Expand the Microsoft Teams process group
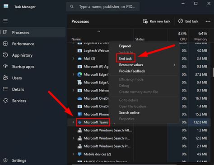214x165 pixels. pos(73,122)
